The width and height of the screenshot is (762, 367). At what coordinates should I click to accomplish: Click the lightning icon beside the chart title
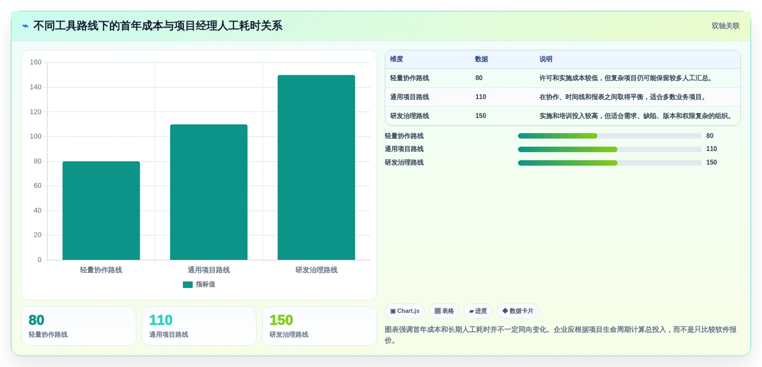pos(25,26)
